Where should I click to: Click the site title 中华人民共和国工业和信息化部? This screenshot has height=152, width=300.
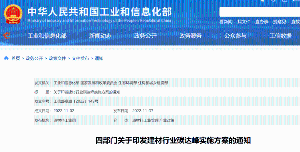point(99,12)
